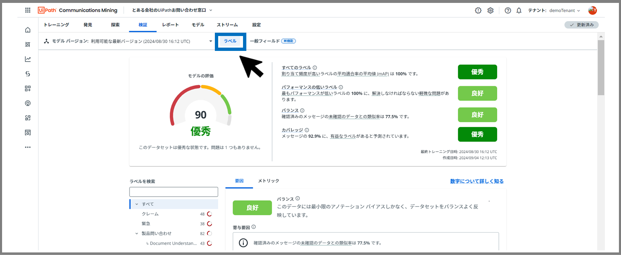This screenshot has width=621, height=255.
Task: Open the archive box sidebar icon
Action: coord(28,132)
